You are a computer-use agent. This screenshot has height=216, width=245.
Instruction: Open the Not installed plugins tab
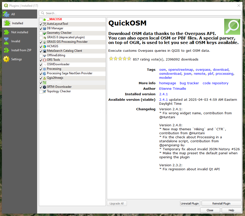coord(20,32)
